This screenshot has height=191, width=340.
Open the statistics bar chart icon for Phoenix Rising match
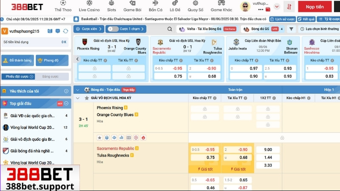pyautogui.click(x=121, y=138)
